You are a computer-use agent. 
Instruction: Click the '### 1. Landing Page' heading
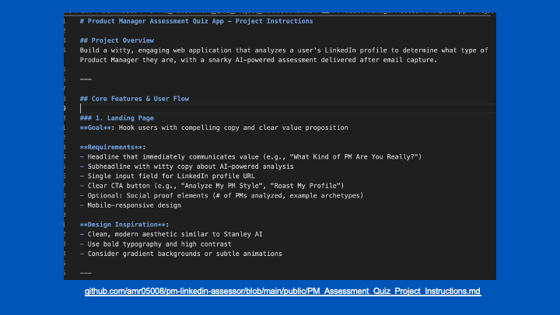pyautogui.click(x=117, y=118)
